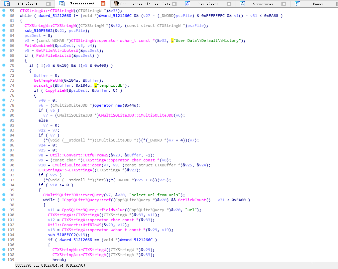Toggle breakpoint dot on line 60
The width and height of the screenshot is (338, 269).
click(4, 15)
